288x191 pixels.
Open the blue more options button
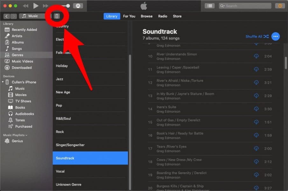click(x=276, y=36)
